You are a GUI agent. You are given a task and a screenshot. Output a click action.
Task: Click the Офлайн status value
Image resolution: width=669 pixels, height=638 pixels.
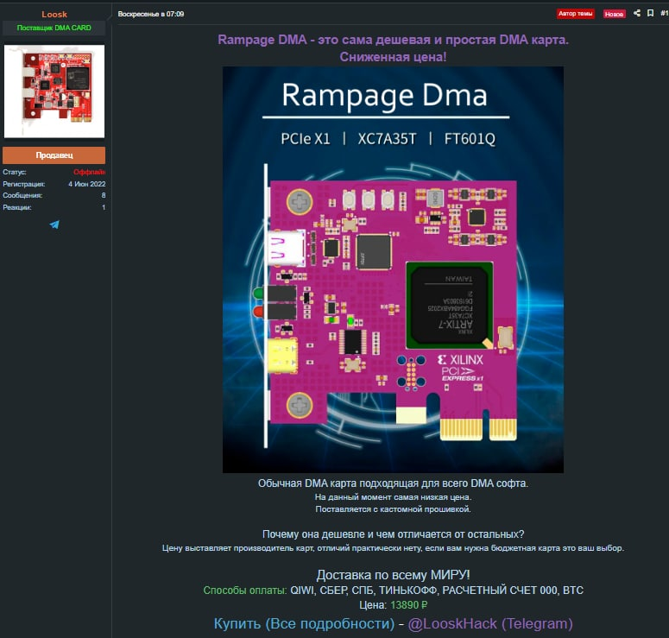[89, 172]
